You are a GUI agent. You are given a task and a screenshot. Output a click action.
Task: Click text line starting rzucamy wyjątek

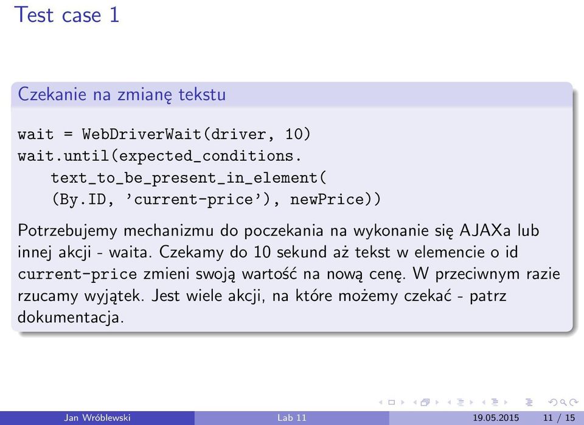[262, 296]
